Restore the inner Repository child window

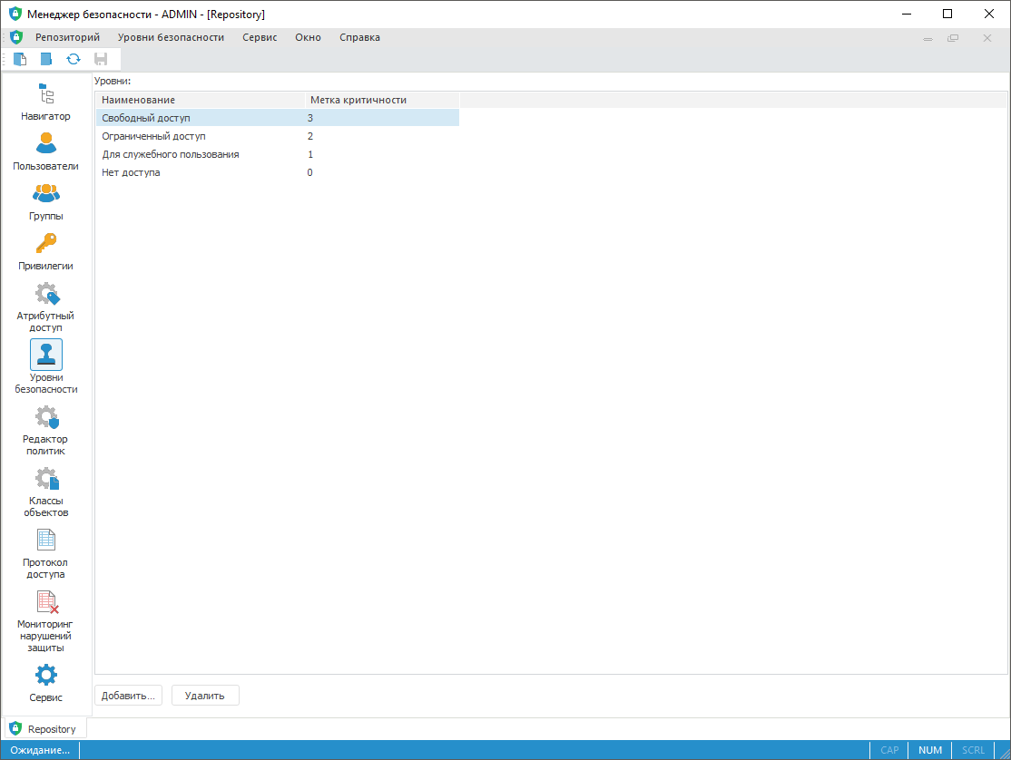(x=953, y=38)
